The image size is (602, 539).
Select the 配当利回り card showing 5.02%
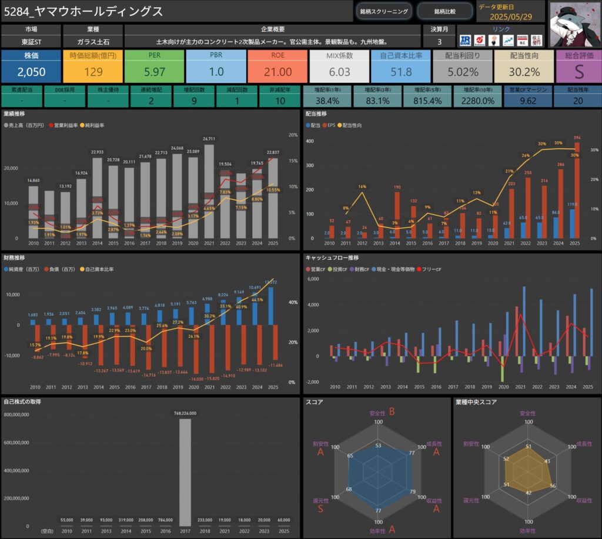point(463,66)
